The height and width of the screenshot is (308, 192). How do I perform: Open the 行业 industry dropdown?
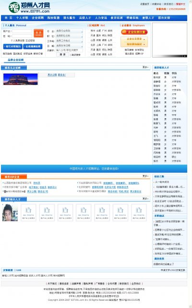click(x=69, y=31)
